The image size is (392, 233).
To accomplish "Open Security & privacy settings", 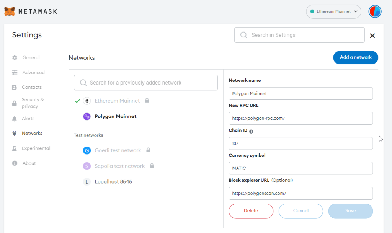I will [x=33, y=103].
